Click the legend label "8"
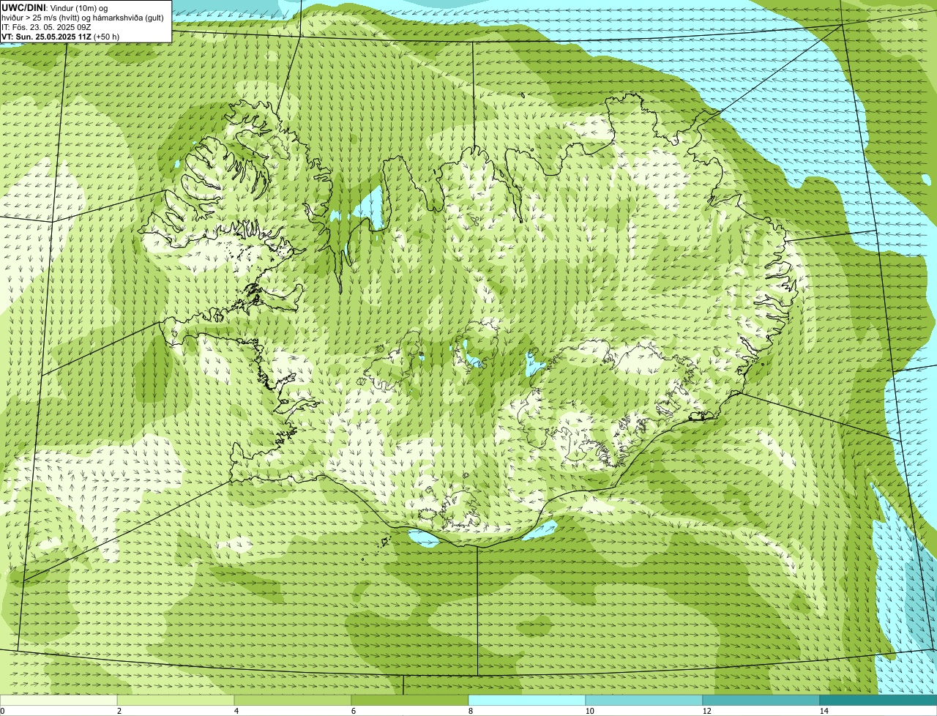This screenshot has height=716, width=937. pyautogui.click(x=470, y=711)
